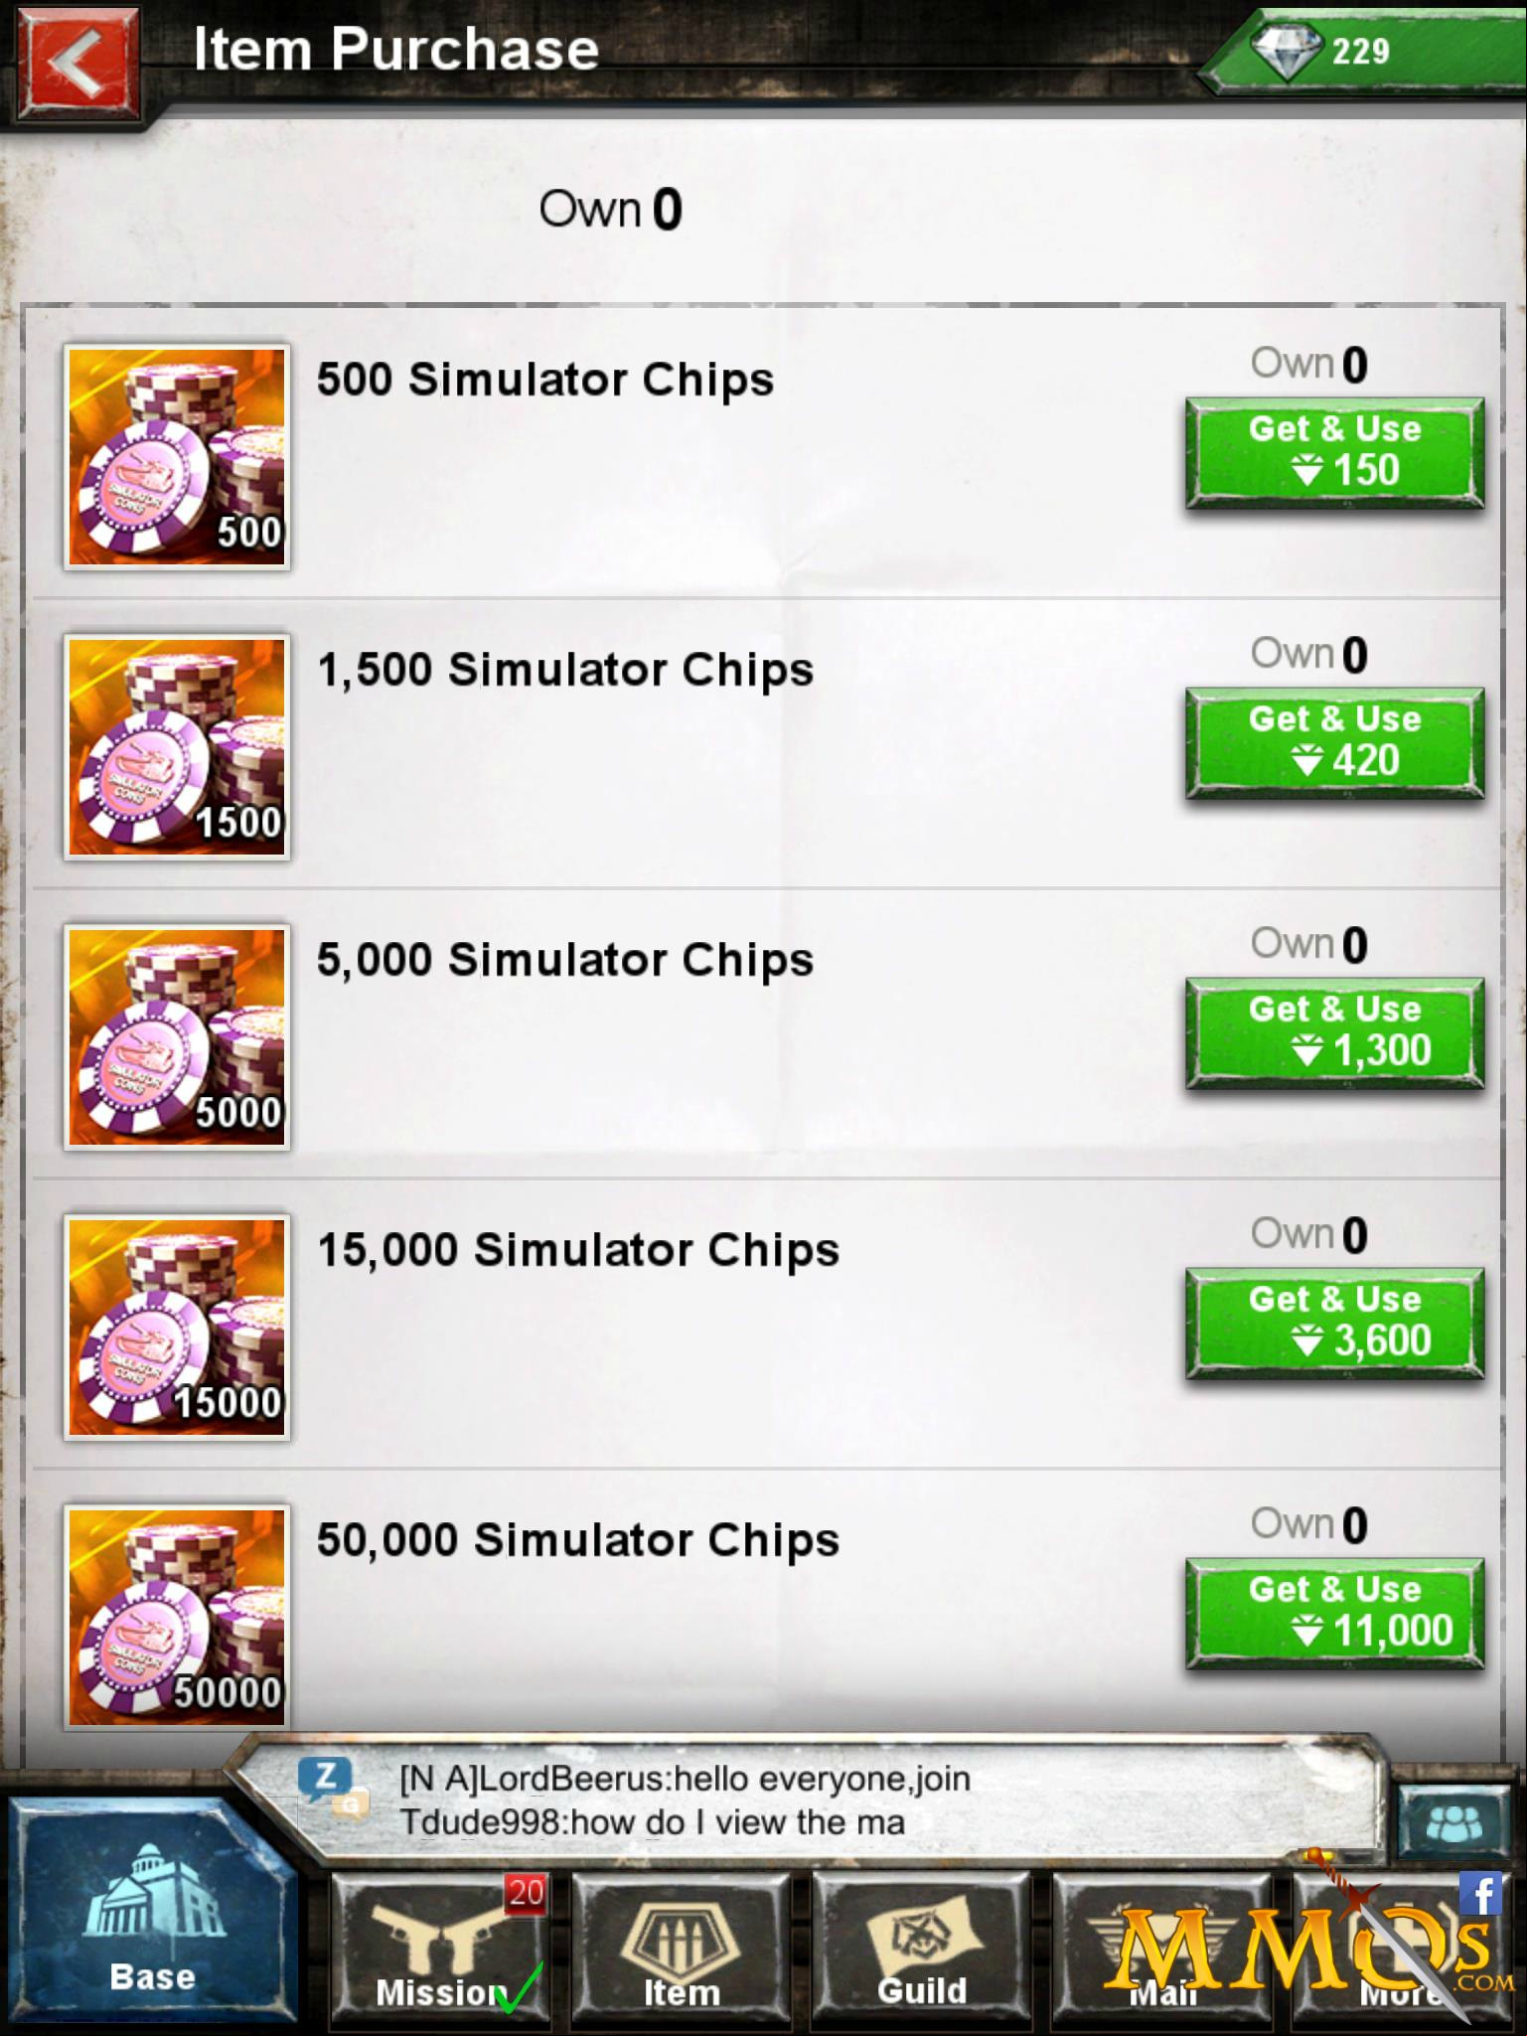This screenshot has width=1527, height=2036.
Task: Open the Item tab
Action: click(x=682, y=1950)
